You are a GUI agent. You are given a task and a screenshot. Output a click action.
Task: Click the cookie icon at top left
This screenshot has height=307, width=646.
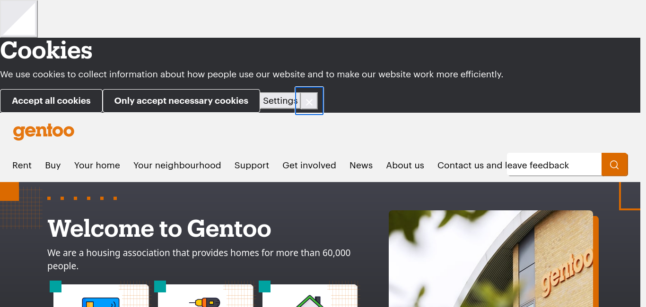pos(18,18)
